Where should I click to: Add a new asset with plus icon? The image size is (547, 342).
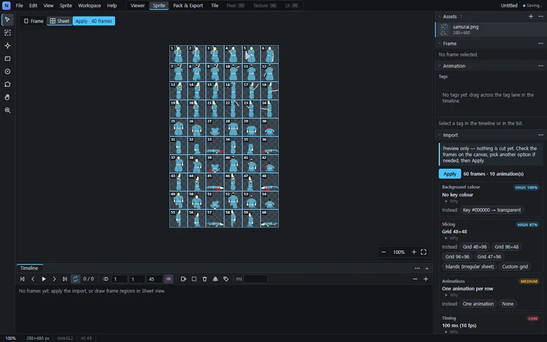(531, 16)
